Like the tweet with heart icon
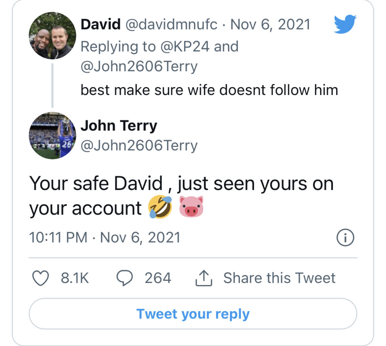This screenshot has width=386, height=346. pyautogui.click(x=40, y=279)
